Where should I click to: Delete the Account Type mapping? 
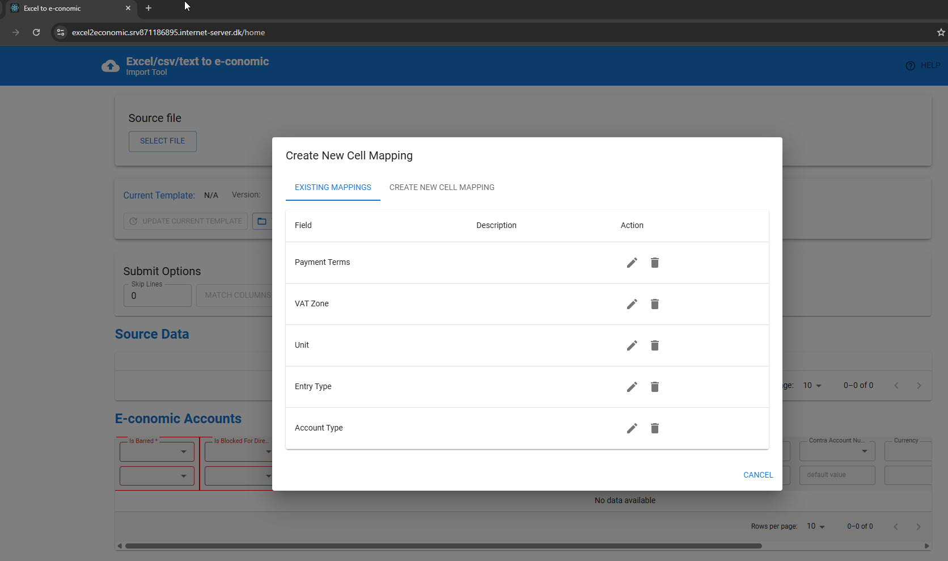655,428
